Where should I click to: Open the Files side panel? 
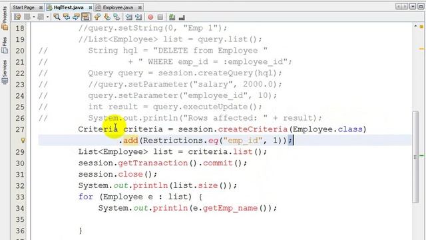(x=5, y=45)
